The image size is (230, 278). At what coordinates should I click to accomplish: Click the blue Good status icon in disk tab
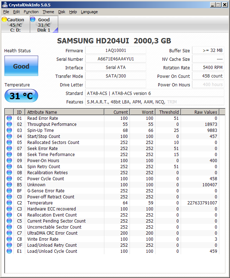click(33, 19)
